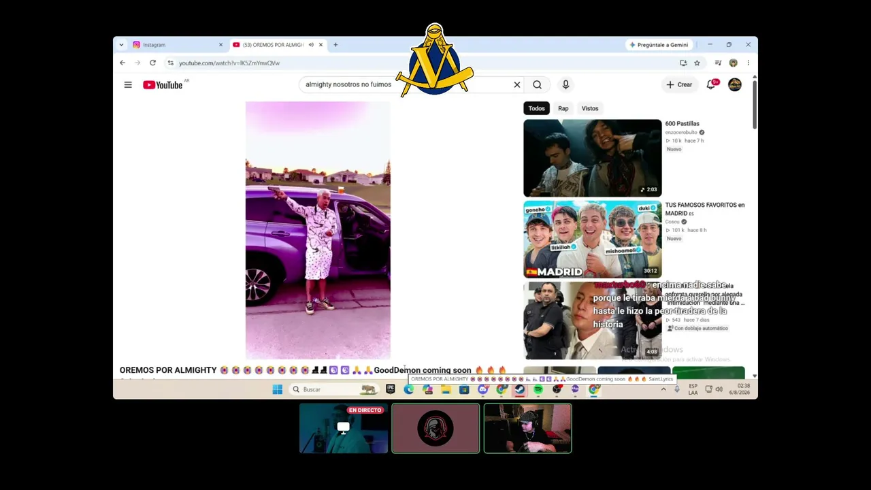Go back with browser back arrow
The image size is (871, 490).
[x=122, y=63]
